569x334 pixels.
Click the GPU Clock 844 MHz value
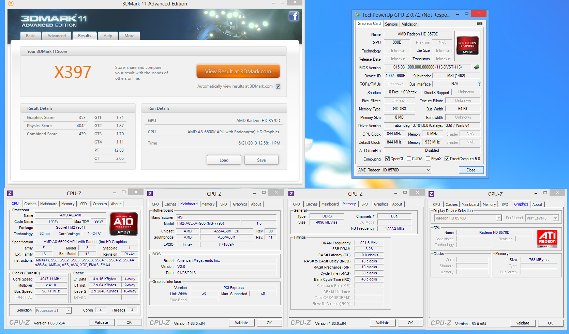click(394, 134)
